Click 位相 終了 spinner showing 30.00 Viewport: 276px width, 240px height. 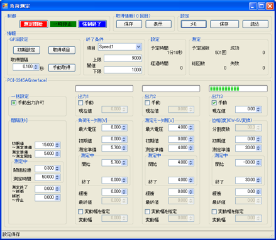point(248,180)
